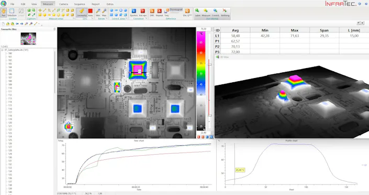The width and height of the screenshot is (369, 195).
Task: Select frame 110 in the file tree
Action: tap(10, 88)
